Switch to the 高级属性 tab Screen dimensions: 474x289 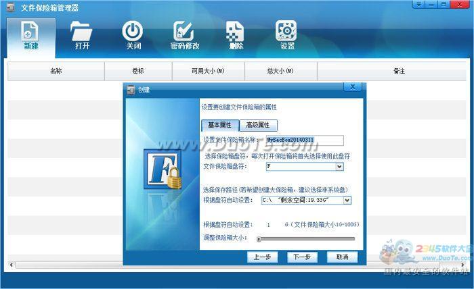pyautogui.click(x=258, y=125)
